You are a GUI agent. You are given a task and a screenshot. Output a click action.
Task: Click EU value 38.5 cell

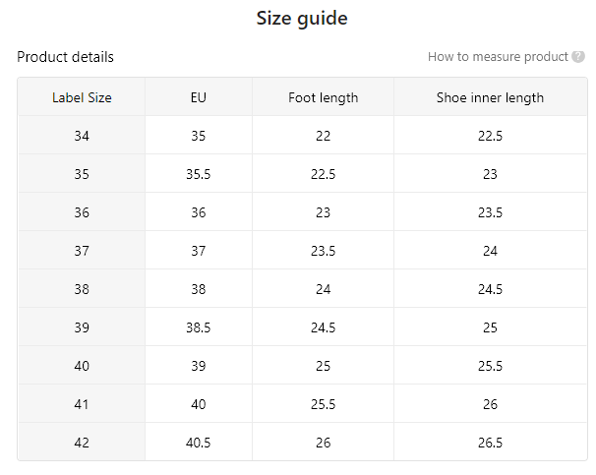(199, 327)
